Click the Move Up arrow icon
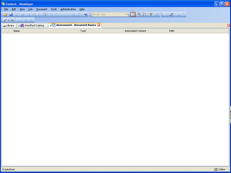Viewport: 231px width, 173px height. pos(26,20)
